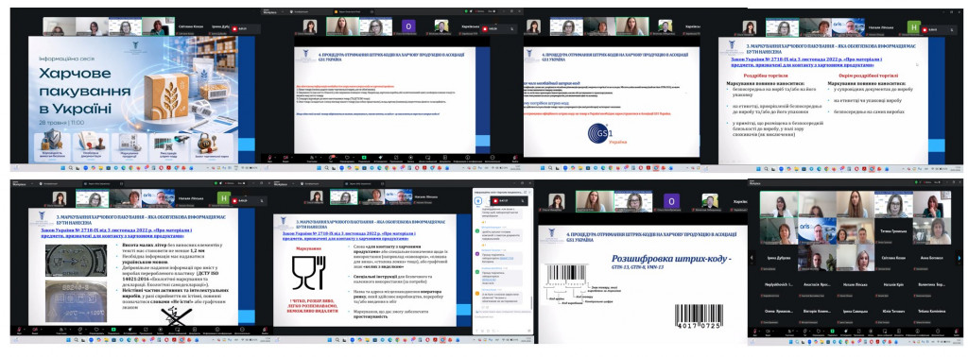Show previous gallery page with left arrow

(752, 258)
